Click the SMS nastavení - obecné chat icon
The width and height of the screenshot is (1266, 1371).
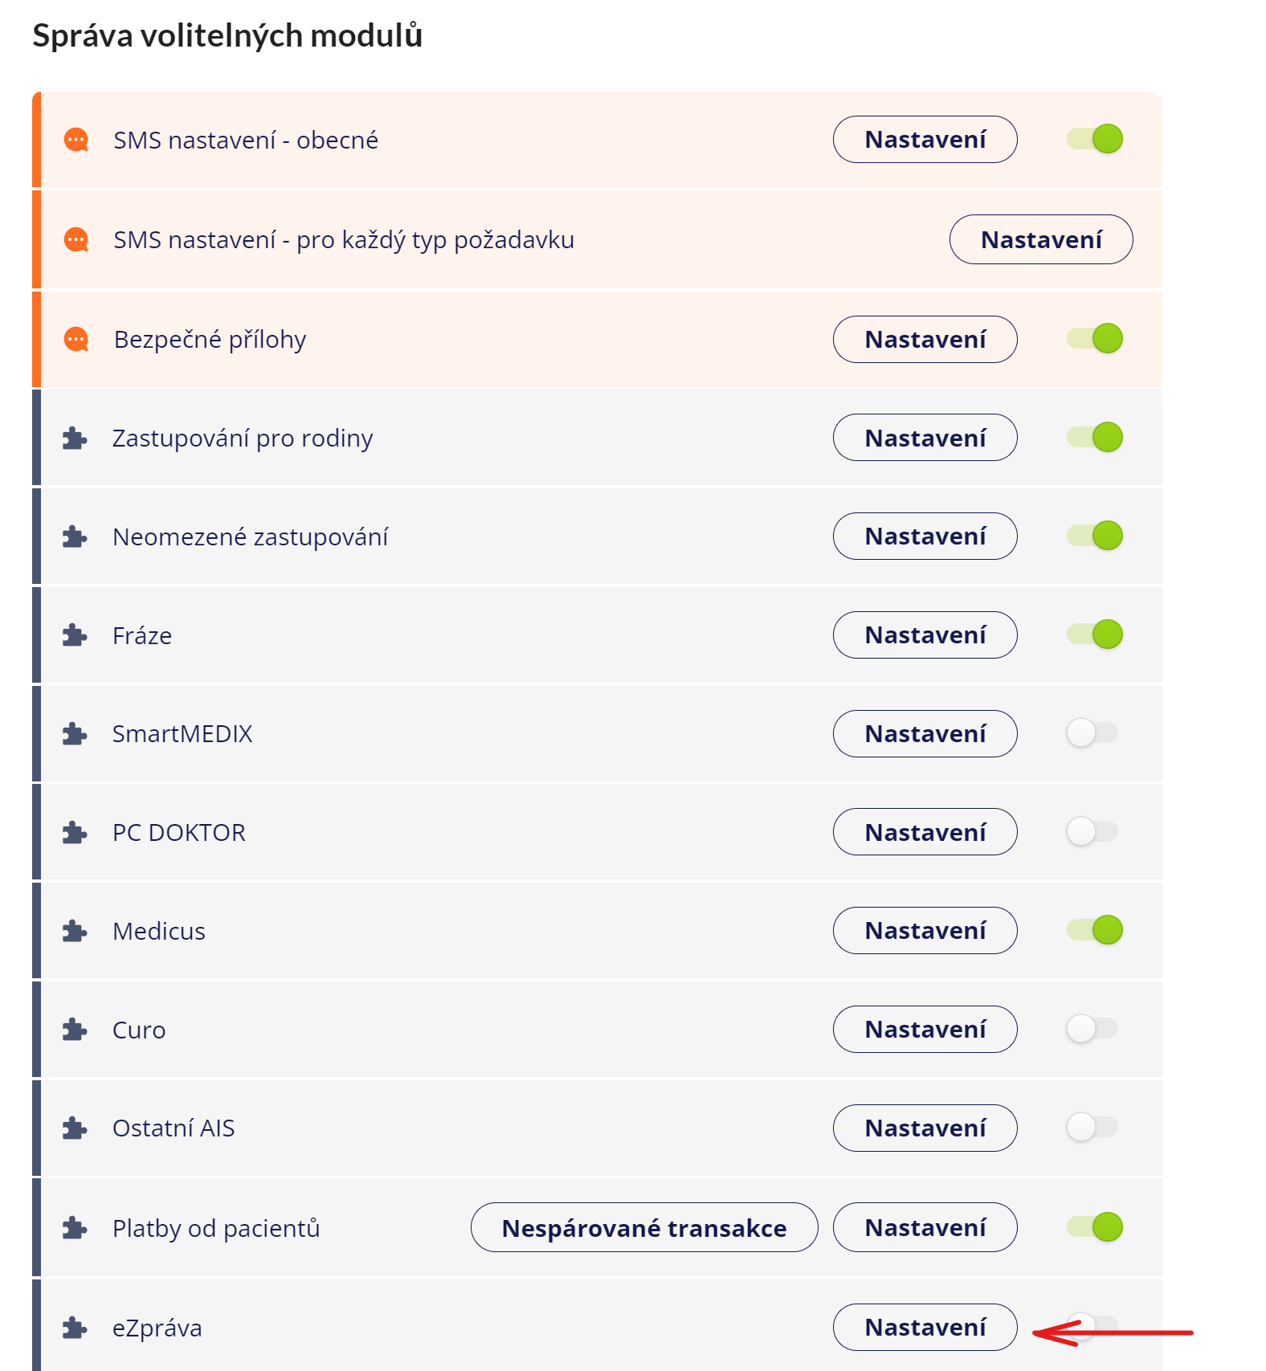(x=76, y=140)
